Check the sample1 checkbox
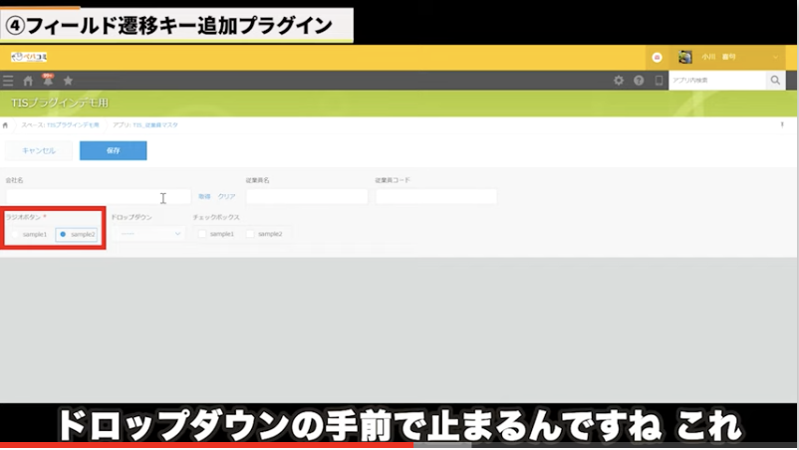The height and width of the screenshot is (450, 799). tap(202, 234)
